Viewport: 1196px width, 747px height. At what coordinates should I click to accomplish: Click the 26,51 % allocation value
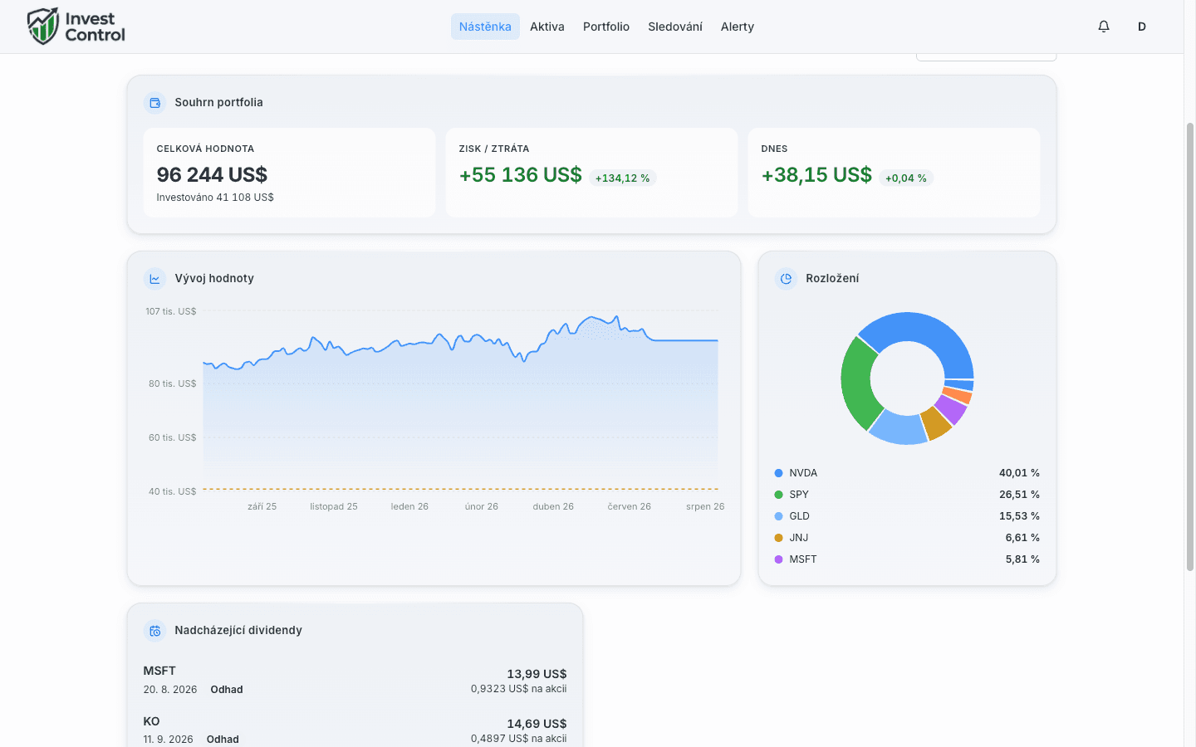[1019, 495]
